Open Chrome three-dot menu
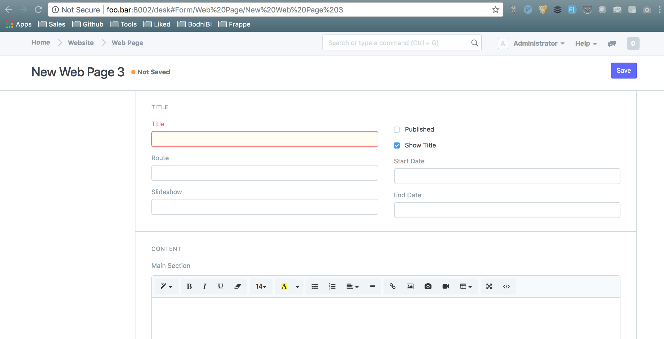 [659, 10]
